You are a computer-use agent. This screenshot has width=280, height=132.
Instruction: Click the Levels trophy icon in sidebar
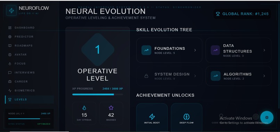pos(10,100)
